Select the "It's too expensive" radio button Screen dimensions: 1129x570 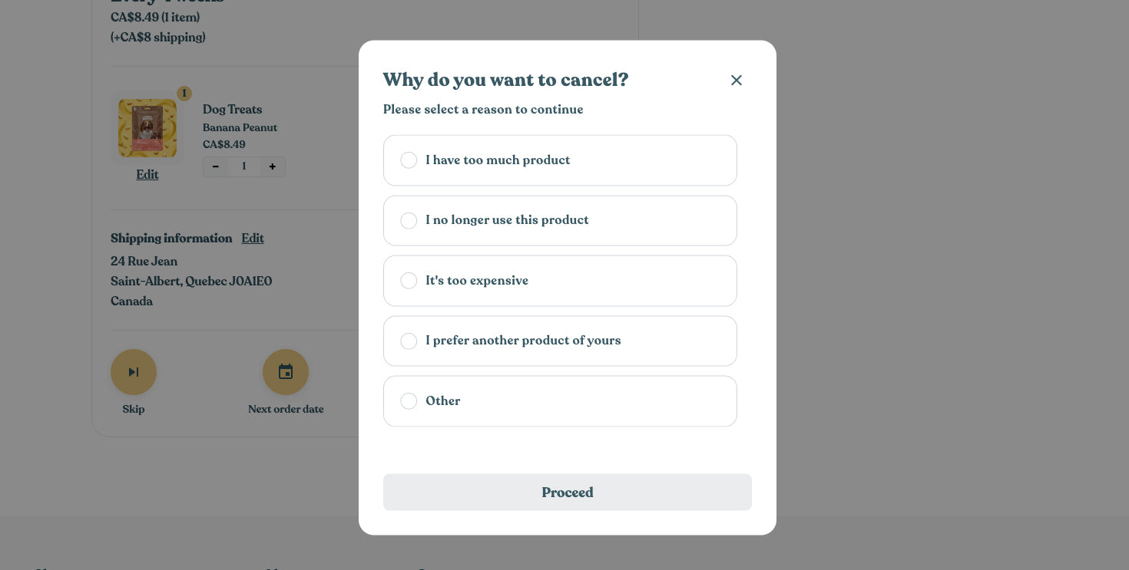[x=409, y=281]
